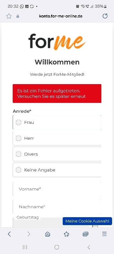Open the bookmarks list star icon
The height and width of the screenshot is (254, 114).
[66, 234]
